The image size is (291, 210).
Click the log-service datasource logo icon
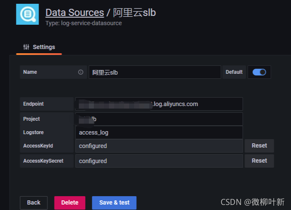[x=28, y=14]
